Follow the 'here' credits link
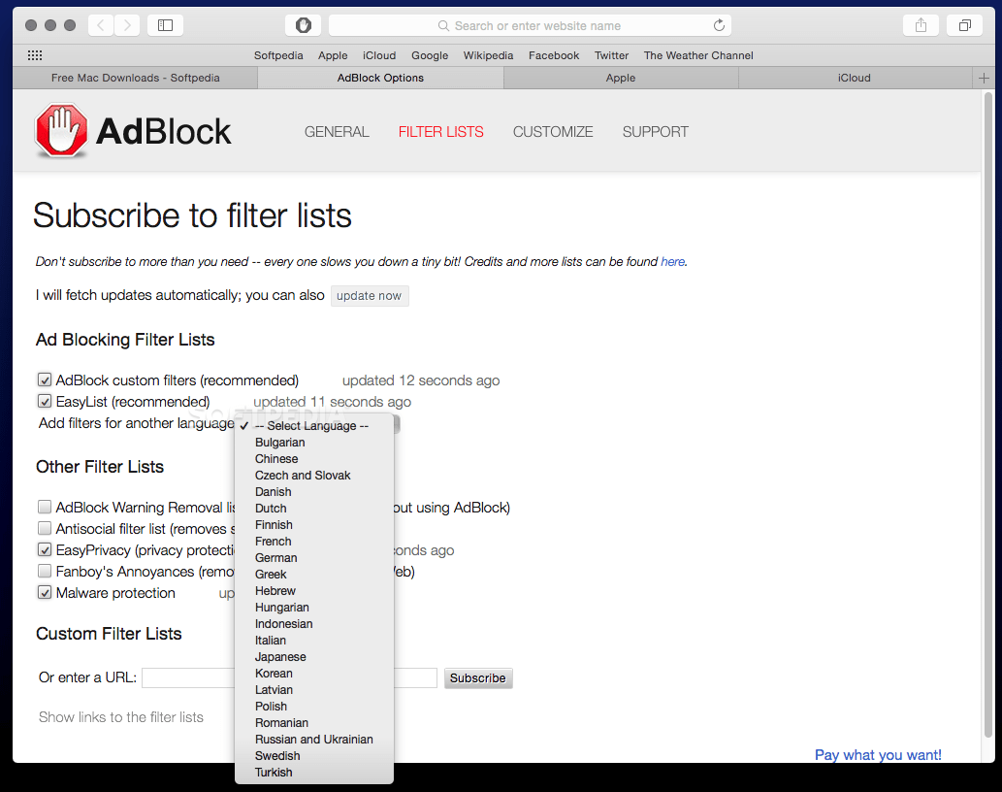This screenshot has height=792, width=1002. pyautogui.click(x=673, y=261)
